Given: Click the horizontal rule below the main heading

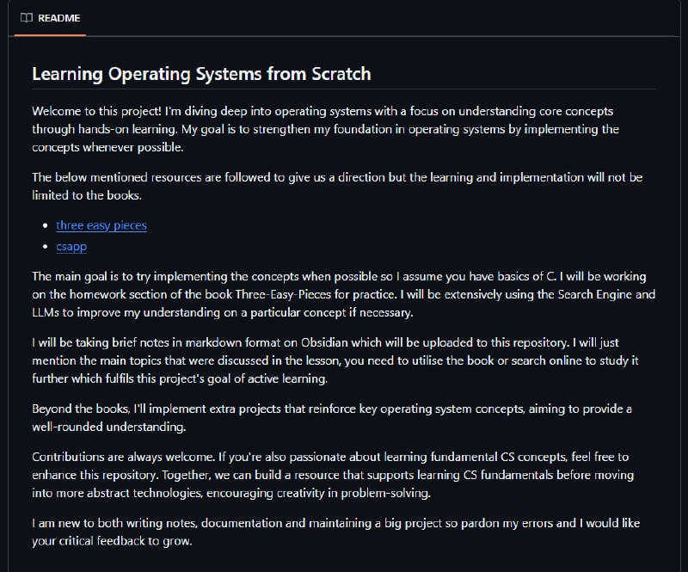Looking at the screenshot, I should pos(344,89).
